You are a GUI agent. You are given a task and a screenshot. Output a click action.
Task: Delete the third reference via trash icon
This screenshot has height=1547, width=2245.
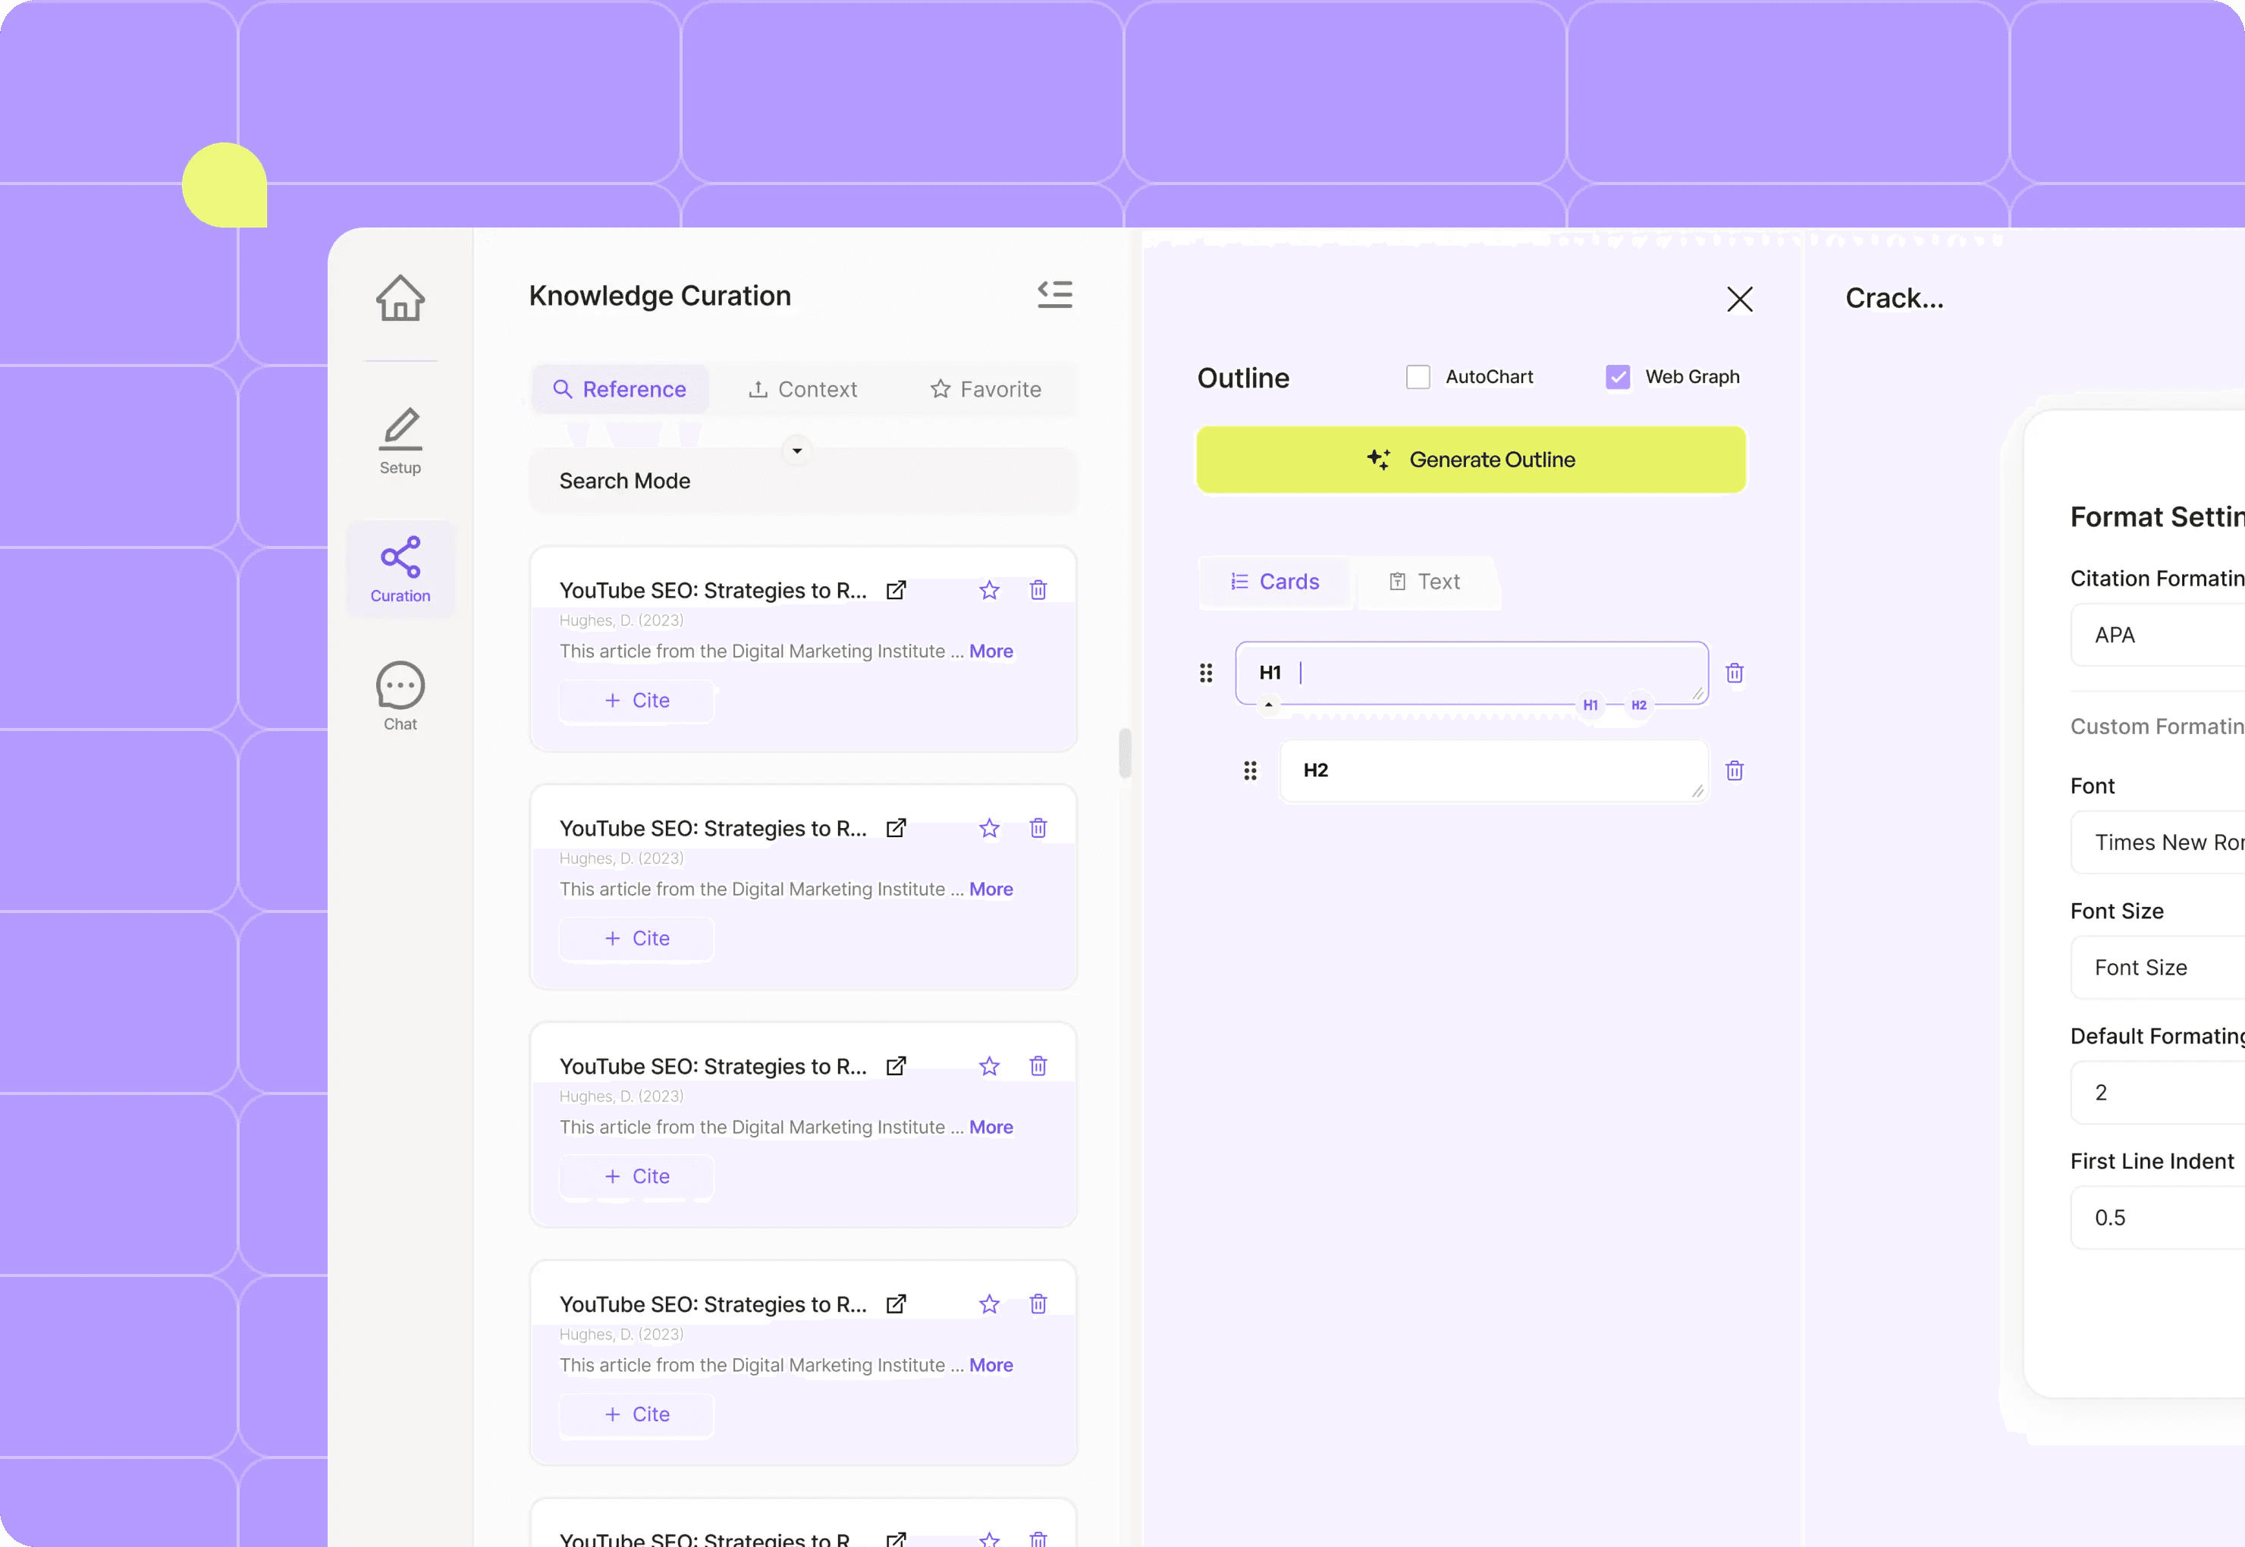pyautogui.click(x=1038, y=1066)
